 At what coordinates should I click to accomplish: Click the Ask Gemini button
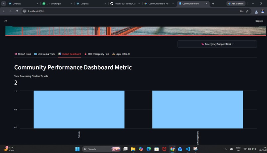click(x=236, y=4)
